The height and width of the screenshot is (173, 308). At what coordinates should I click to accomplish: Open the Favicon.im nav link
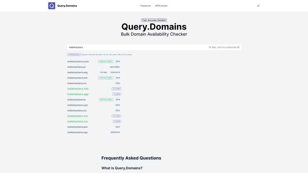[x=146, y=6]
